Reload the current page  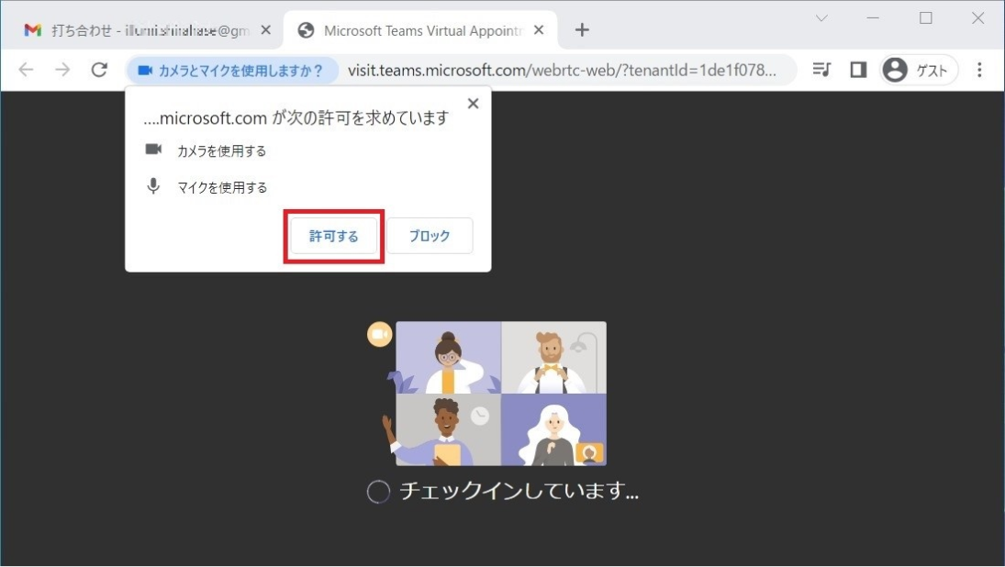click(x=99, y=70)
